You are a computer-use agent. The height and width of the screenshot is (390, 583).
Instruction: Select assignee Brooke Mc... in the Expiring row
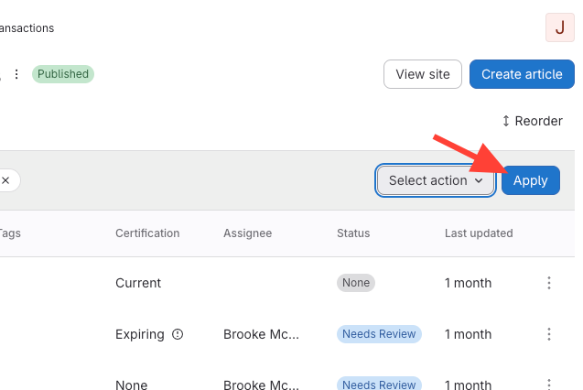(261, 334)
